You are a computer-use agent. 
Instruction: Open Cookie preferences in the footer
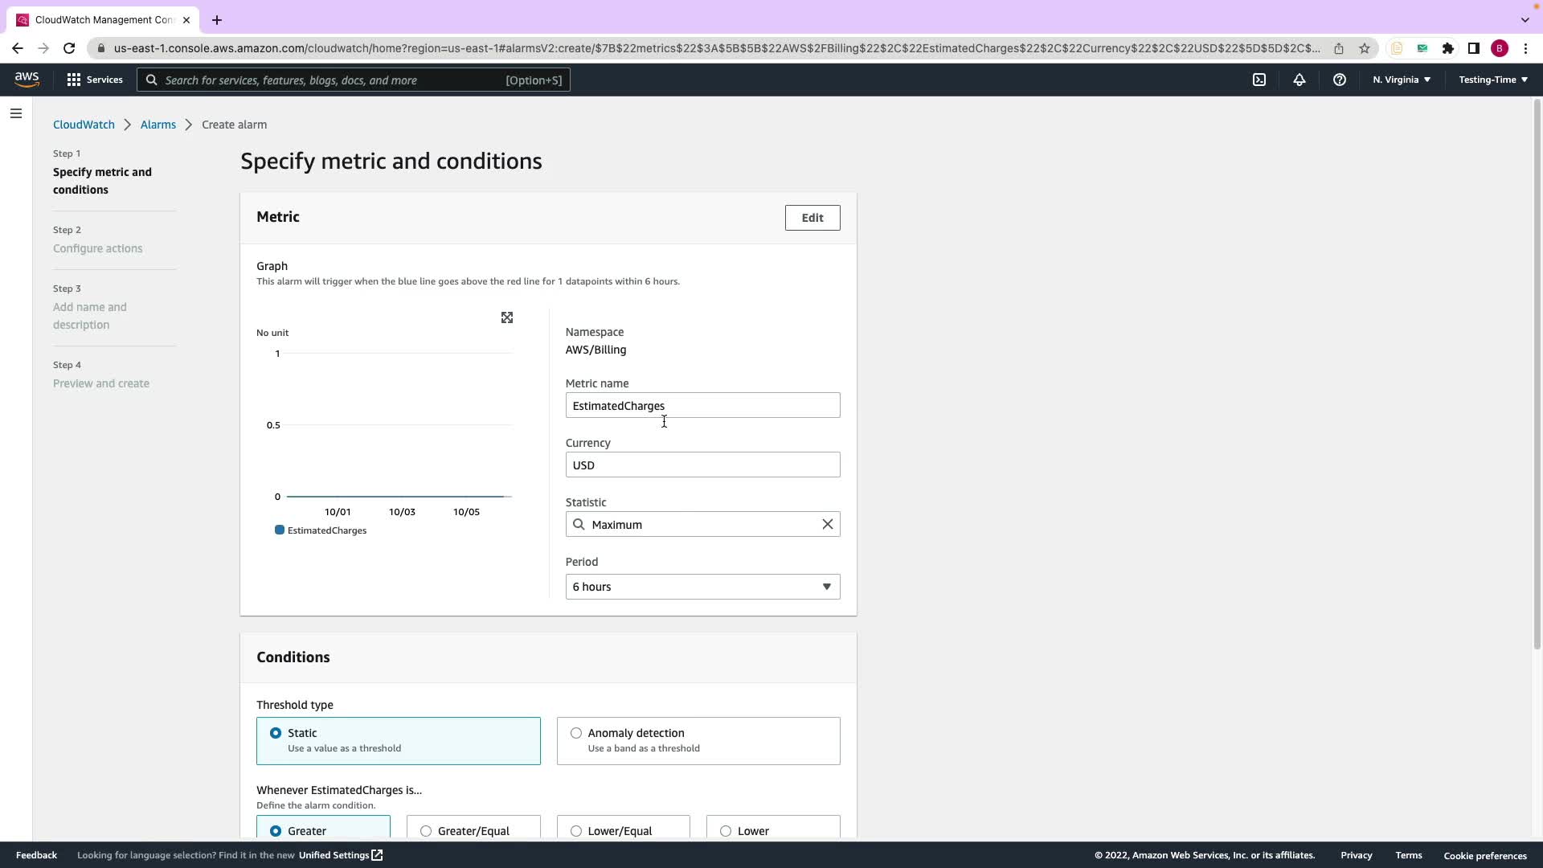[x=1484, y=855]
